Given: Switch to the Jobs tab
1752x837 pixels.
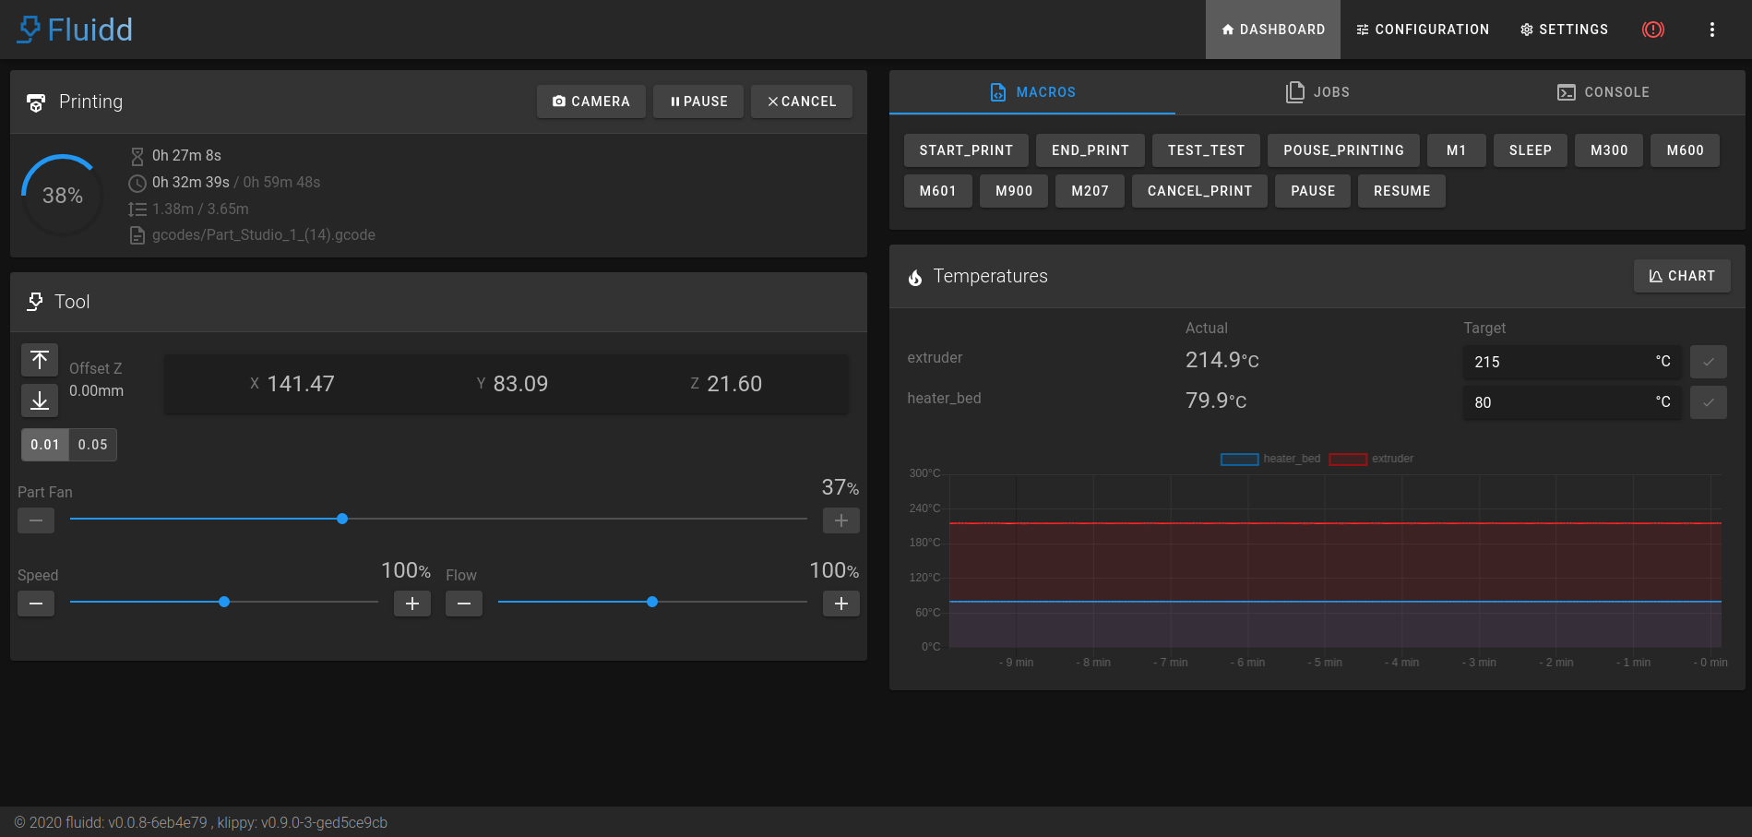Looking at the screenshot, I should pos(1317,92).
